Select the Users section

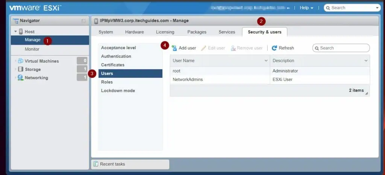coord(130,73)
